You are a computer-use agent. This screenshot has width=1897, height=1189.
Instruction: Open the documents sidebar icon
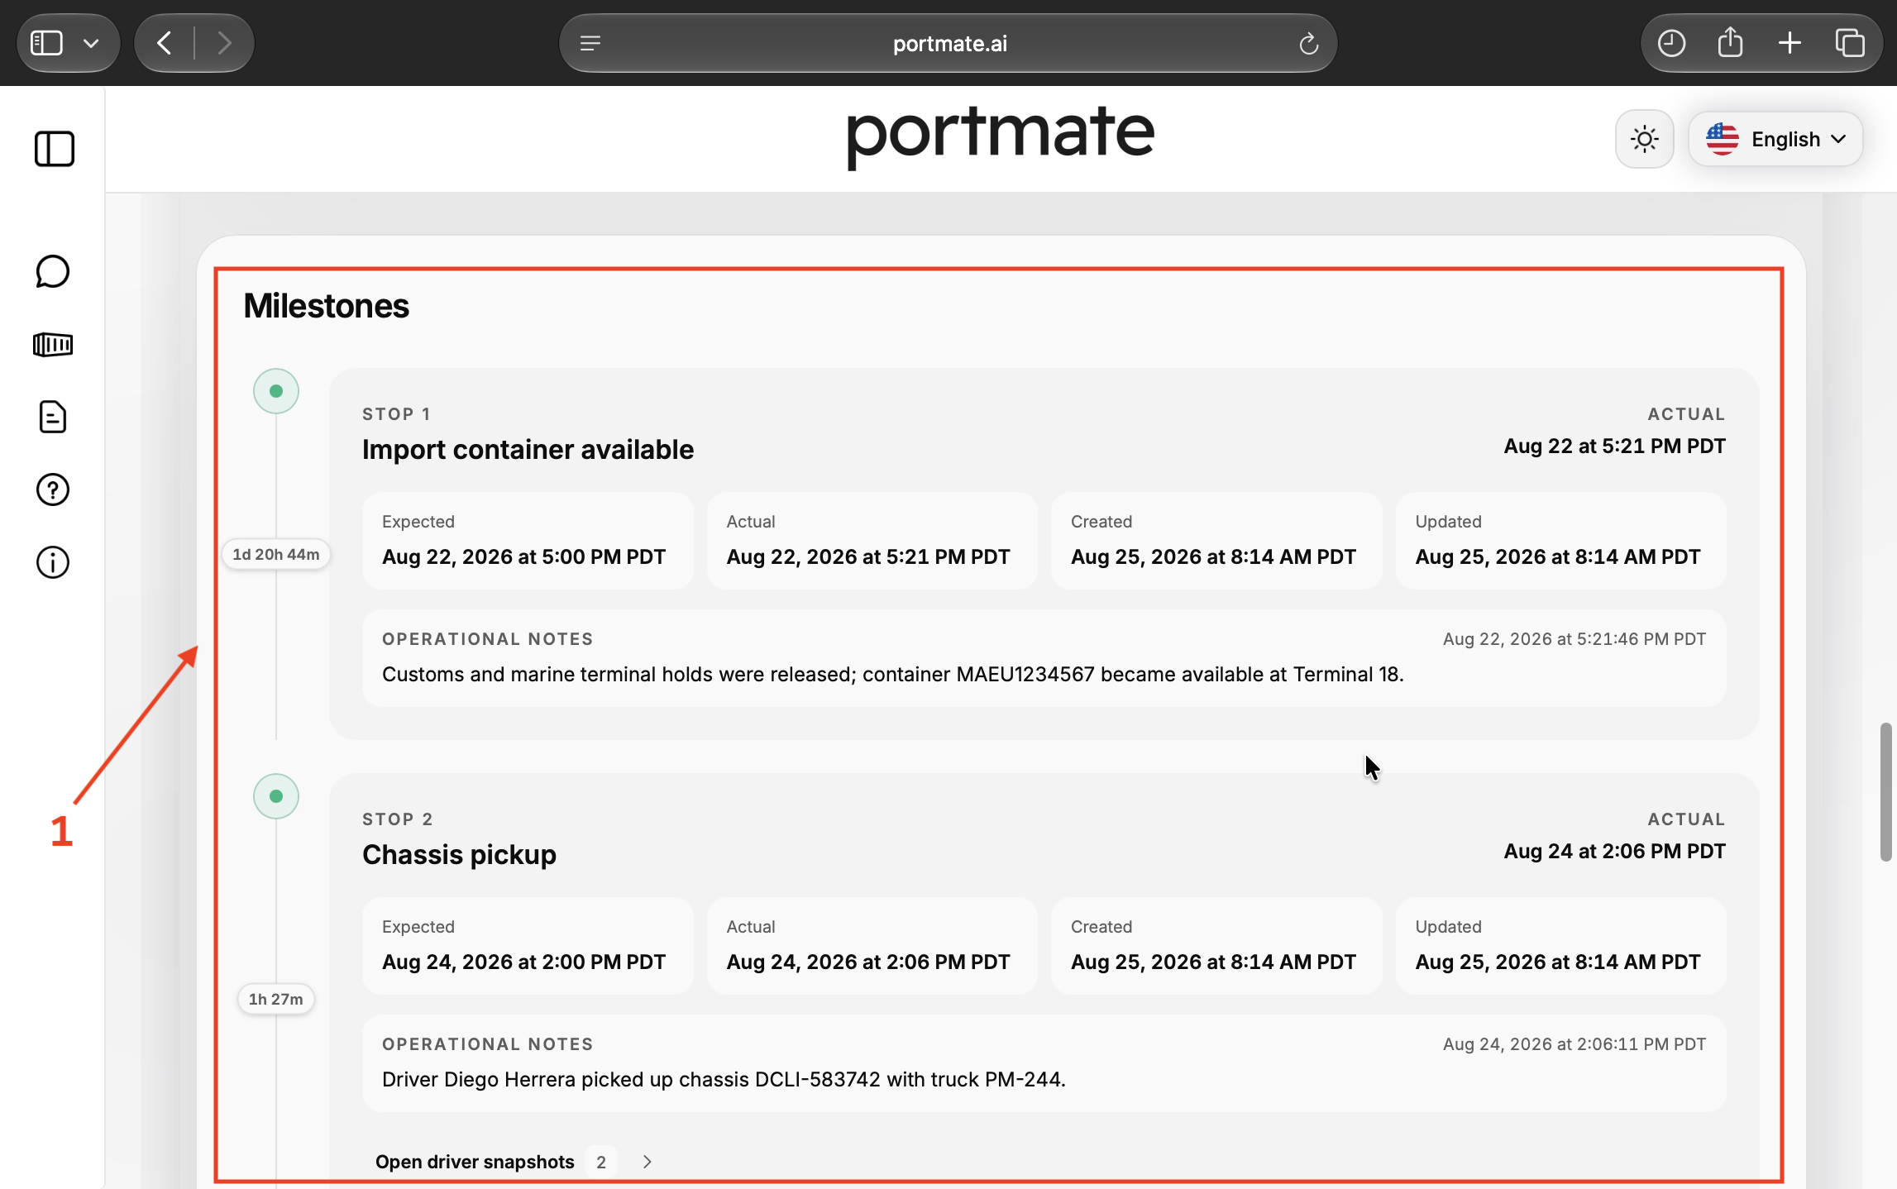(x=53, y=417)
